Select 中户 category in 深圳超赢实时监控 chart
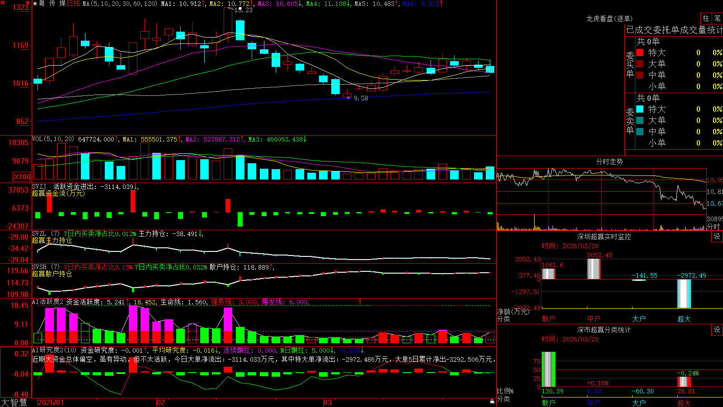Image resolution: width=723 pixels, height=407 pixels. [594, 319]
